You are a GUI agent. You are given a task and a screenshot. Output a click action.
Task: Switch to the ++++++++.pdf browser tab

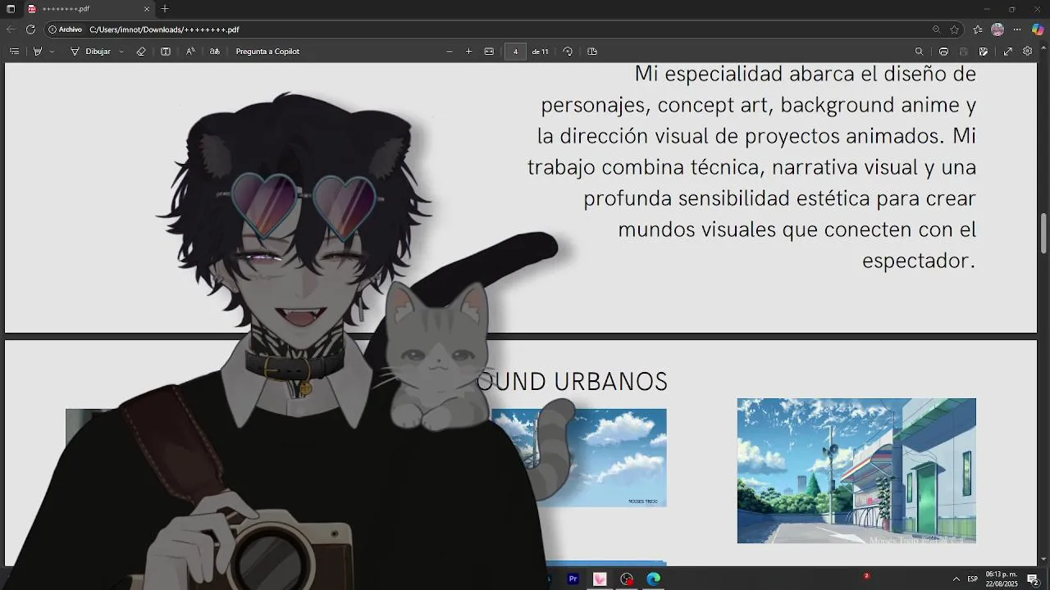tap(89, 9)
